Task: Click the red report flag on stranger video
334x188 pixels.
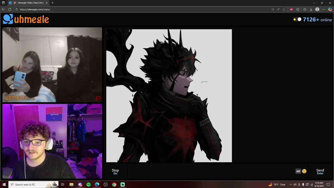Action: click(98, 98)
